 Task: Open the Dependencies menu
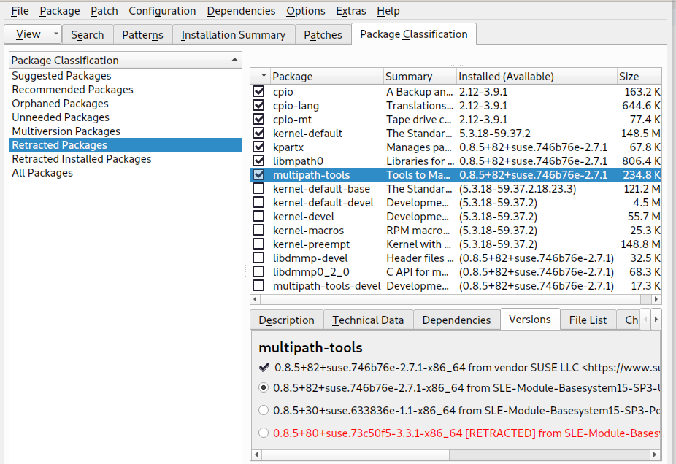[x=241, y=11]
